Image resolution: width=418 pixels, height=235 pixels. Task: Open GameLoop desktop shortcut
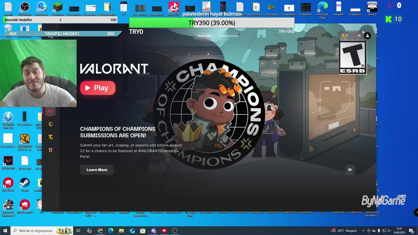(x=41, y=9)
